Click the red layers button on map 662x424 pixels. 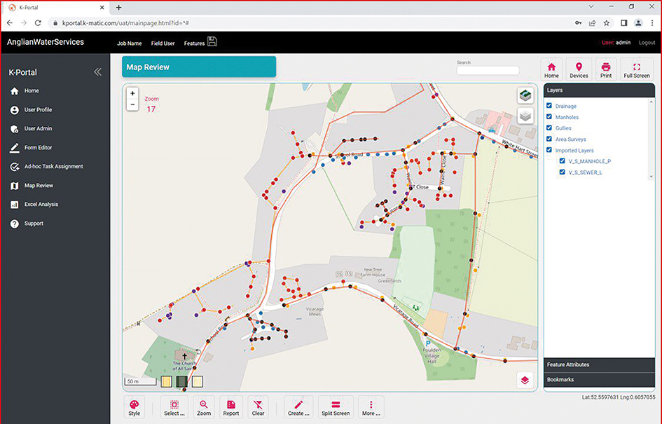525,380
